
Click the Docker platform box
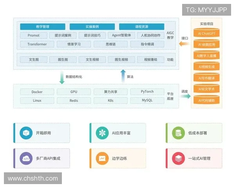pyautogui.click(x=37, y=92)
